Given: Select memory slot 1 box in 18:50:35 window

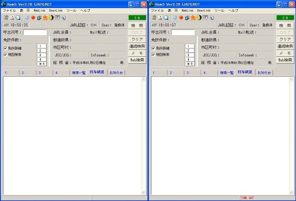Looking at the screenshot, I should pyautogui.click(x=42, y=46).
